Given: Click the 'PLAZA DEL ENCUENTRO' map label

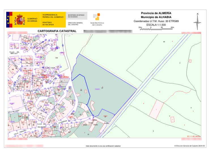Looking at the screenshot, I should click(x=42, y=125).
